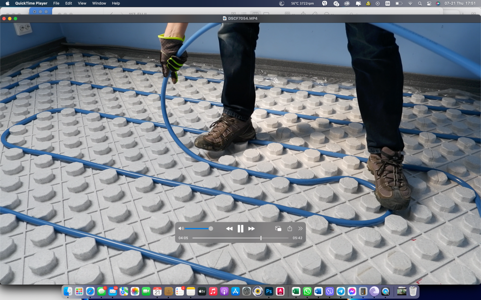Launch Photoshop from the Dock
This screenshot has width=481, height=300.
pyautogui.click(x=269, y=291)
